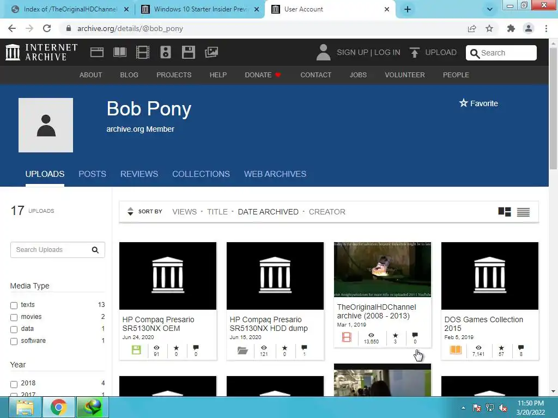Click texts media icon on DOS Games card
Image resolution: width=558 pixels, height=418 pixels.
click(x=456, y=350)
